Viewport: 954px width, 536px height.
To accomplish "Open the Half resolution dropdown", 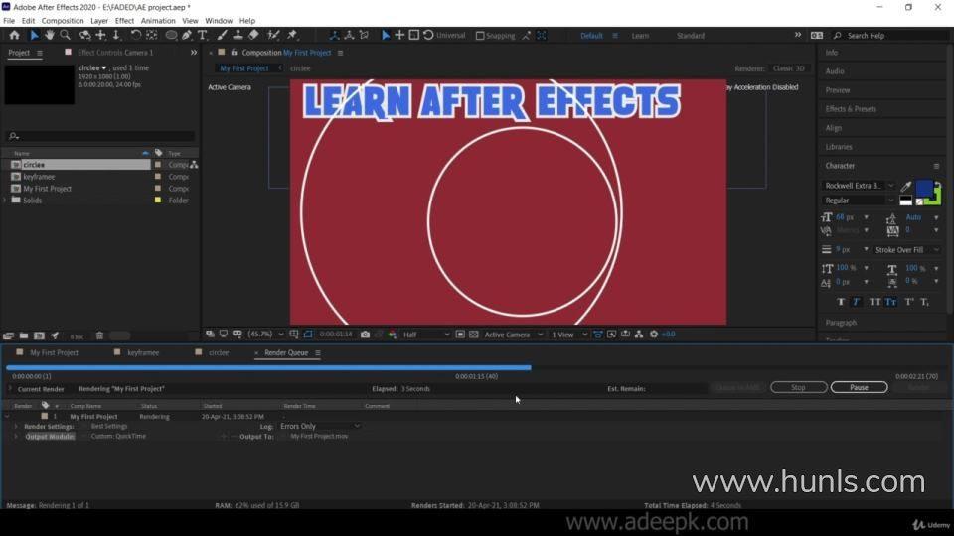I will [x=426, y=335].
